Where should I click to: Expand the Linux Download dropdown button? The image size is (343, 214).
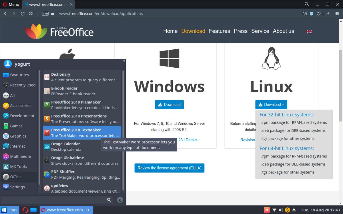271,104
